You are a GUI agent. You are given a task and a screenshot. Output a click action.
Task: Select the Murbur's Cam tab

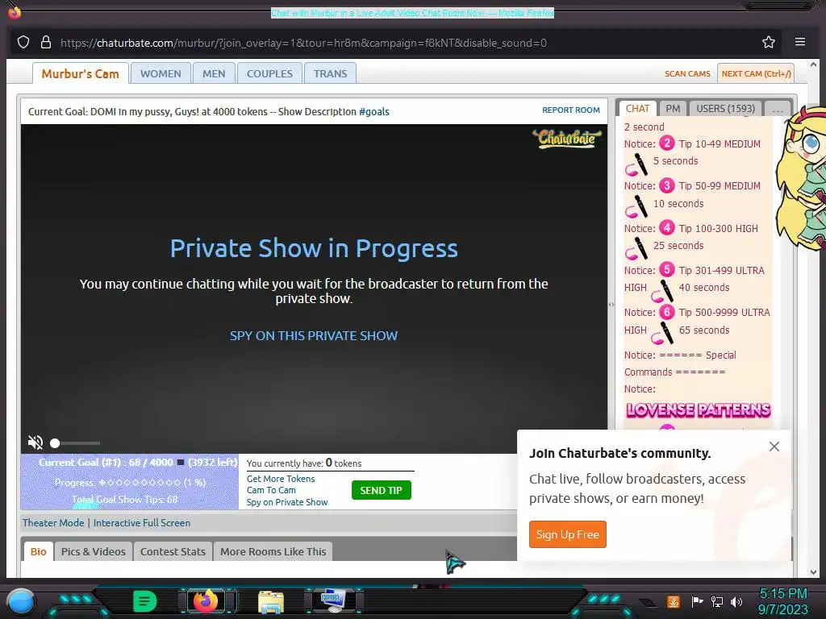80,73
